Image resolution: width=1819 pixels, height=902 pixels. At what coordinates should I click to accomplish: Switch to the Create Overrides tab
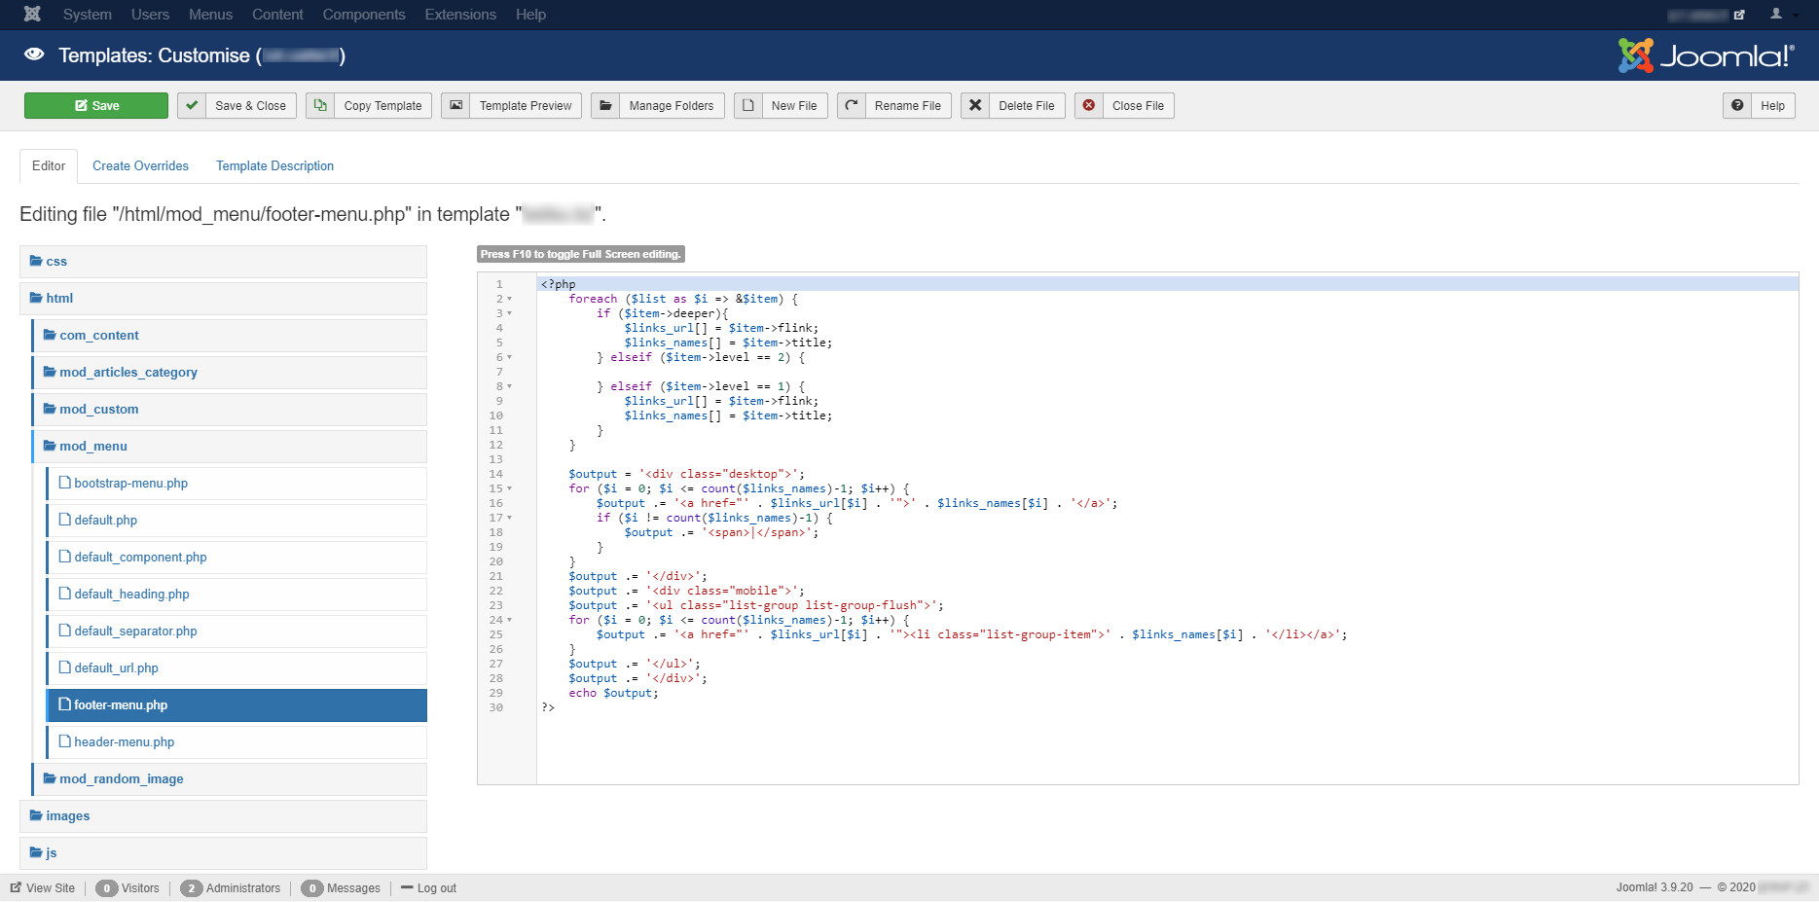(140, 165)
